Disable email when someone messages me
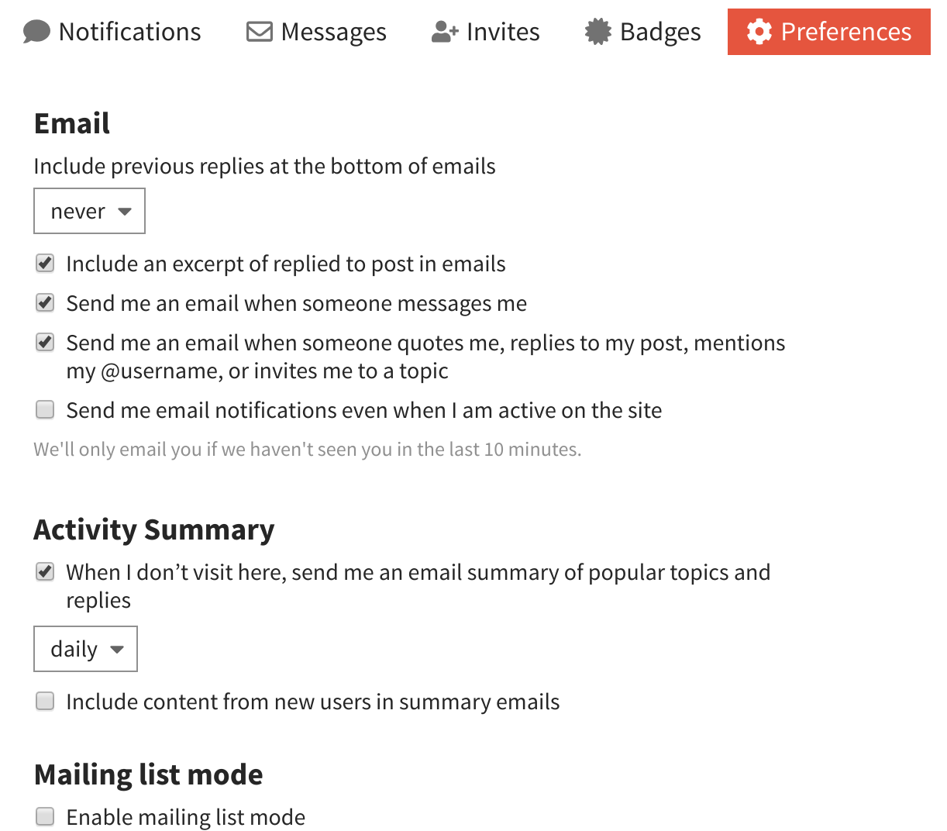Viewport: 947px width, 831px height. 45,303
